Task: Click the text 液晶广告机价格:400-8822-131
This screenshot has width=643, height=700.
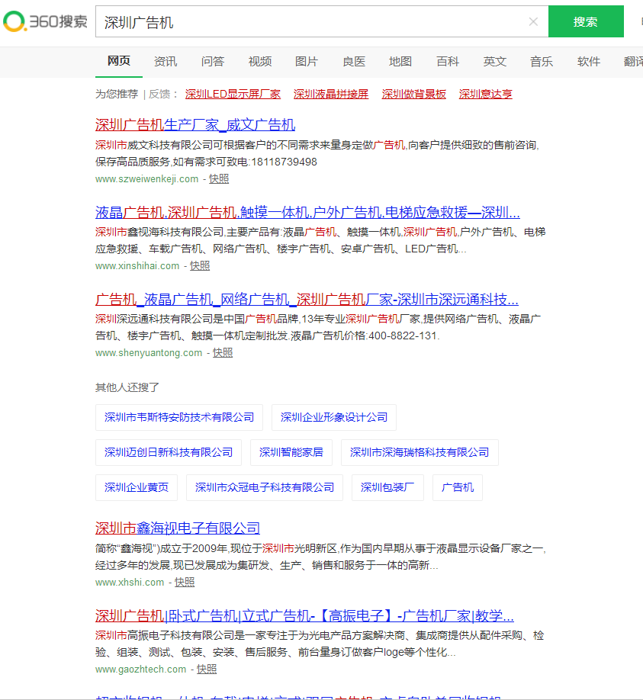Action: click(365, 336)
